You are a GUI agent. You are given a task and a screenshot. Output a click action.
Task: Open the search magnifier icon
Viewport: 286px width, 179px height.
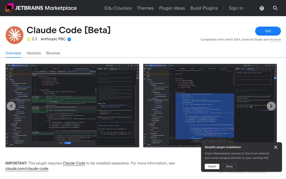click(275, 8)
